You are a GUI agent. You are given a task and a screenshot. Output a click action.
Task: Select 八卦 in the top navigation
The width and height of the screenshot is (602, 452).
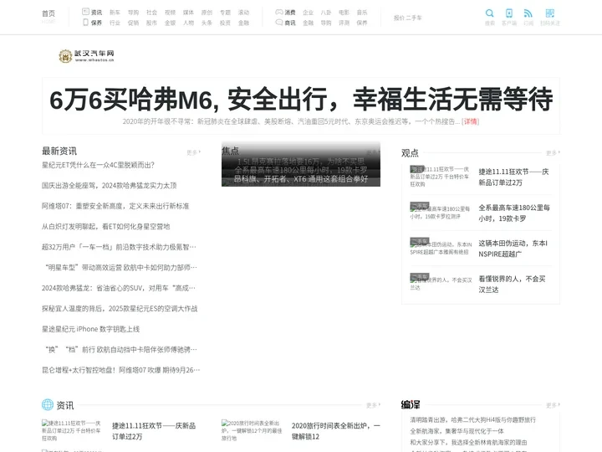(x=326, y=13)
